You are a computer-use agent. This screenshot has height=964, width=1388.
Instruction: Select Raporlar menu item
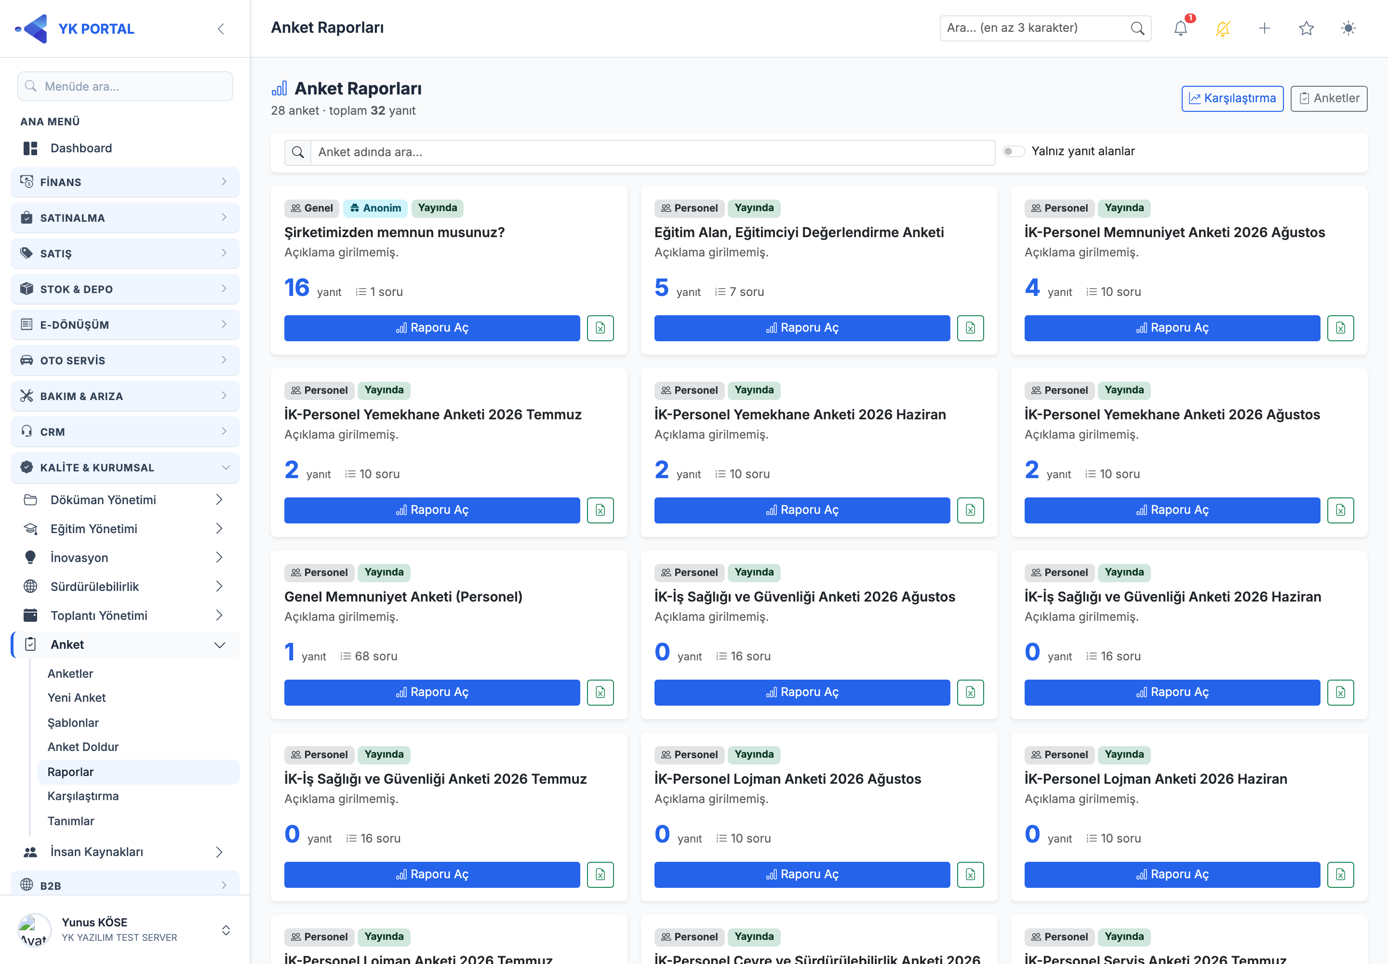138,772
